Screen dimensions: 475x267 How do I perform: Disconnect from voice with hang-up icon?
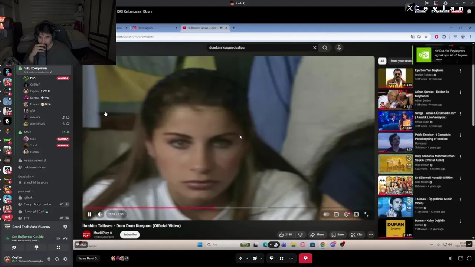click(65, 238)
